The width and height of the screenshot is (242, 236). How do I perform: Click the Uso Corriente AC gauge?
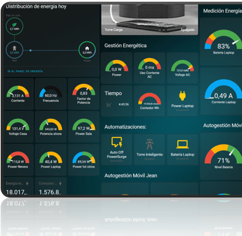pos(150,68)
